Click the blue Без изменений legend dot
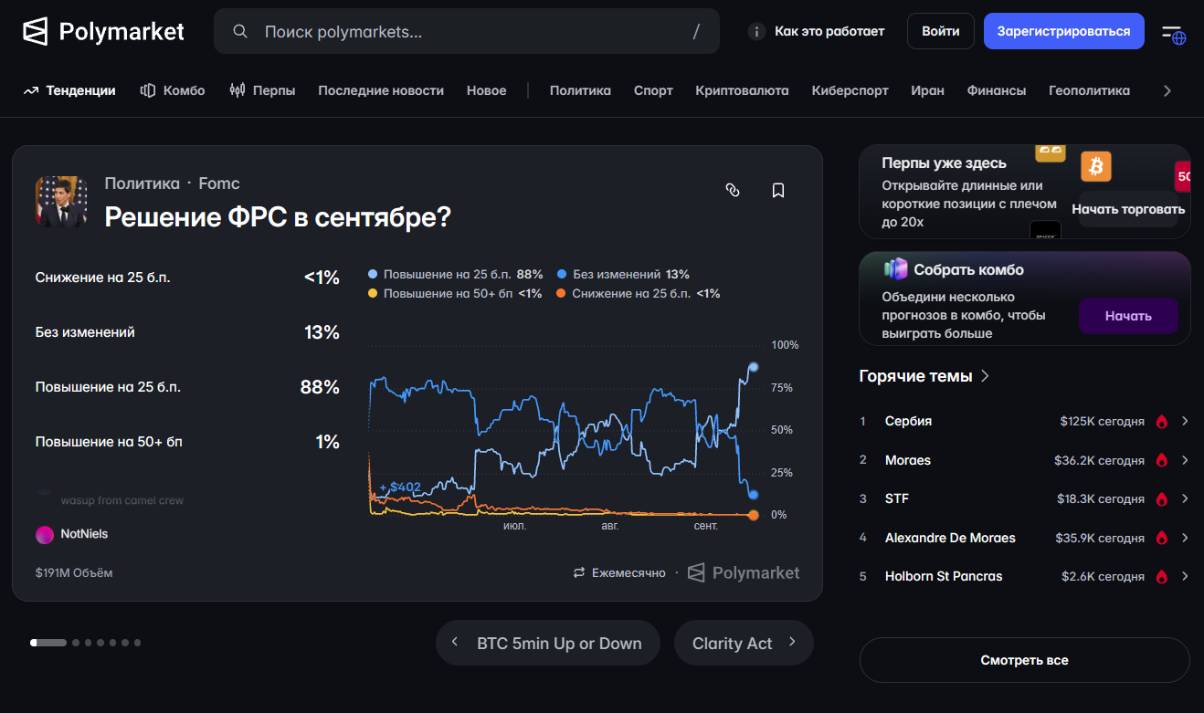Image resolution: width=1204 pixels, height=713 pixels. point(562,274)
